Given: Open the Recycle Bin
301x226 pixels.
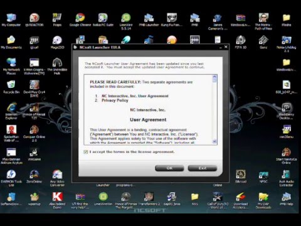Looking at the screenshot, I should pos(11,87).
